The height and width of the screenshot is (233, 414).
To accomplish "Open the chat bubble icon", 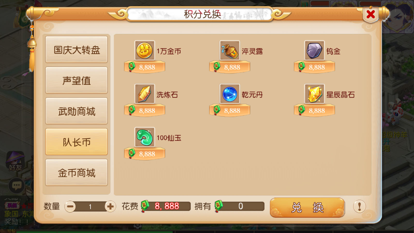I will coord(17,185).
